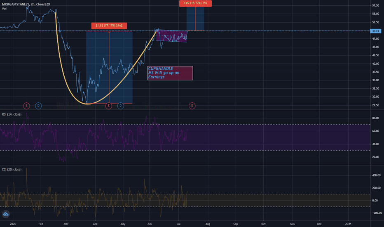The image size is (384, 227).
Task: Click the Oct label on time axis
Action: click(x=263, y=224)
